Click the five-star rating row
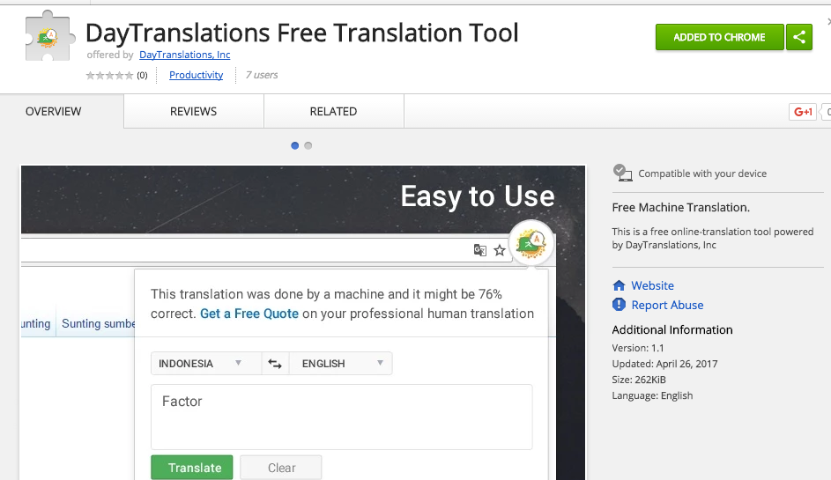 tap(109, 75)
